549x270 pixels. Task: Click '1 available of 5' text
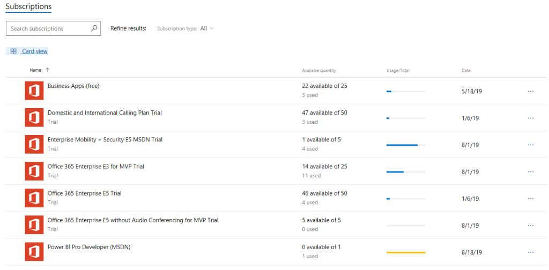(x=322, y=139)
